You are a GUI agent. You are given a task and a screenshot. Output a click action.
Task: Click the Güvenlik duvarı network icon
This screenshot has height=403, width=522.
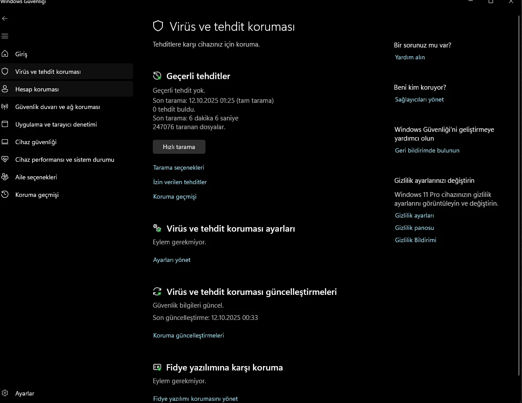point(5,107)
